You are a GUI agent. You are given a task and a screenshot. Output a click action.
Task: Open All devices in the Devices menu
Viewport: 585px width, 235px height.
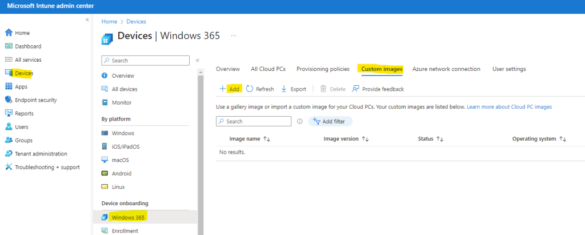coord(119,89)
